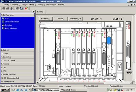The image size is (136, 92).
Task: Close the left navigation pane
Action: point(33,11)
